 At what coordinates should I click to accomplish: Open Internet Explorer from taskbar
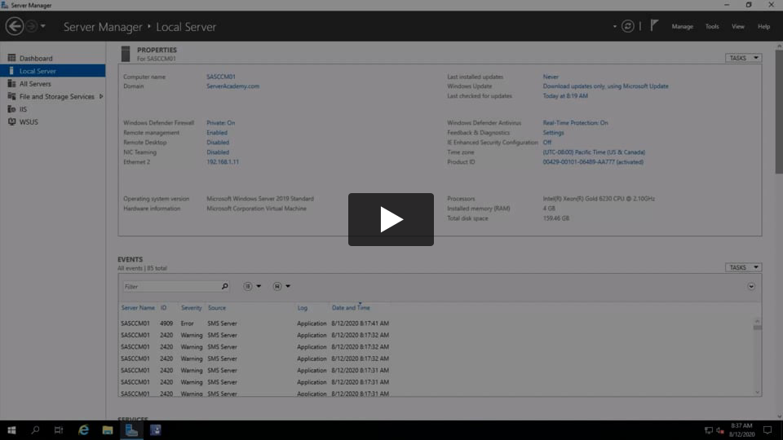click(83, 430)
